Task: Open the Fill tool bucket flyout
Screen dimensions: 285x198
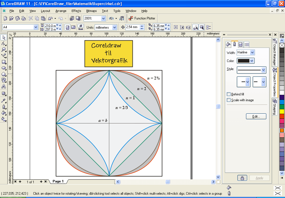Action: [4, 113]
